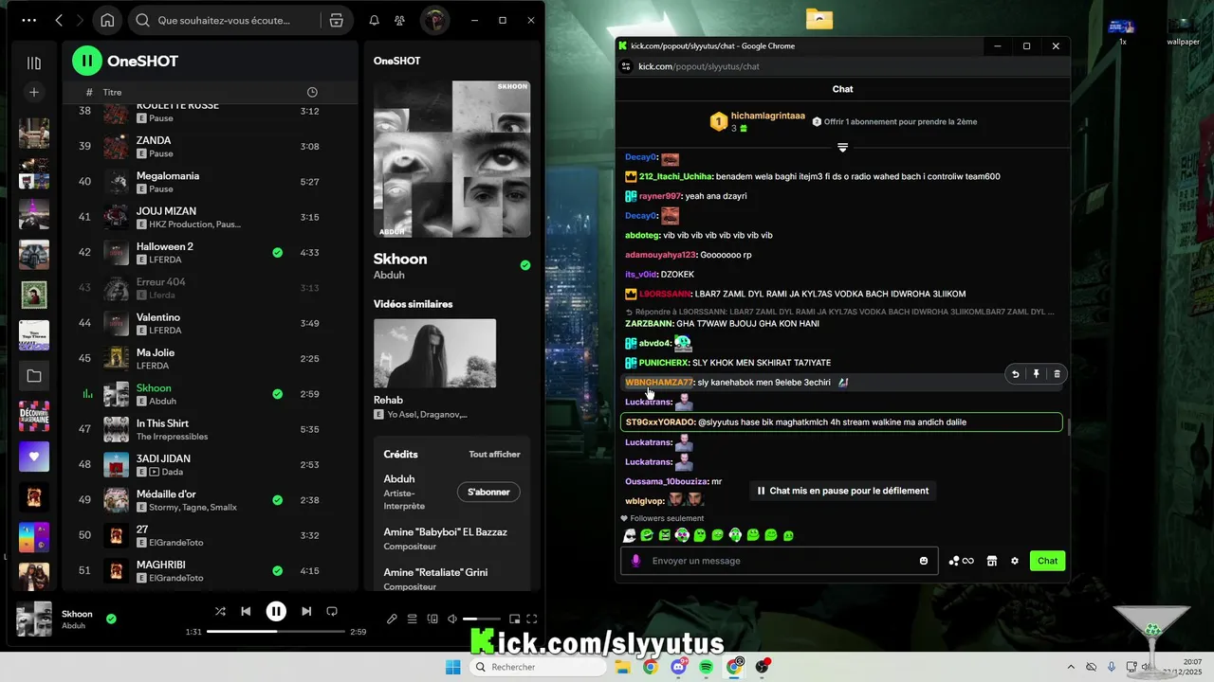Go forward in Spotify navigation
Viewport: 1214px width, 682px height.
[81, 20]
